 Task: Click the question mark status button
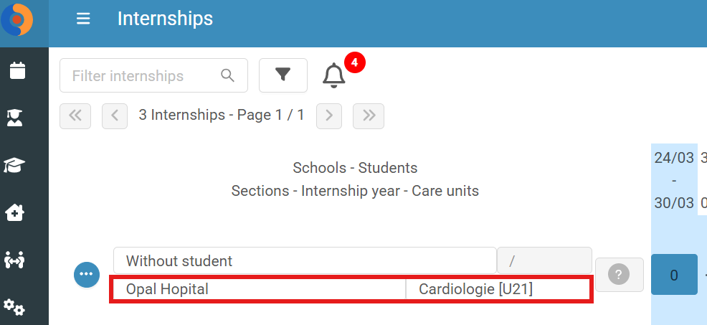point(619,275)
